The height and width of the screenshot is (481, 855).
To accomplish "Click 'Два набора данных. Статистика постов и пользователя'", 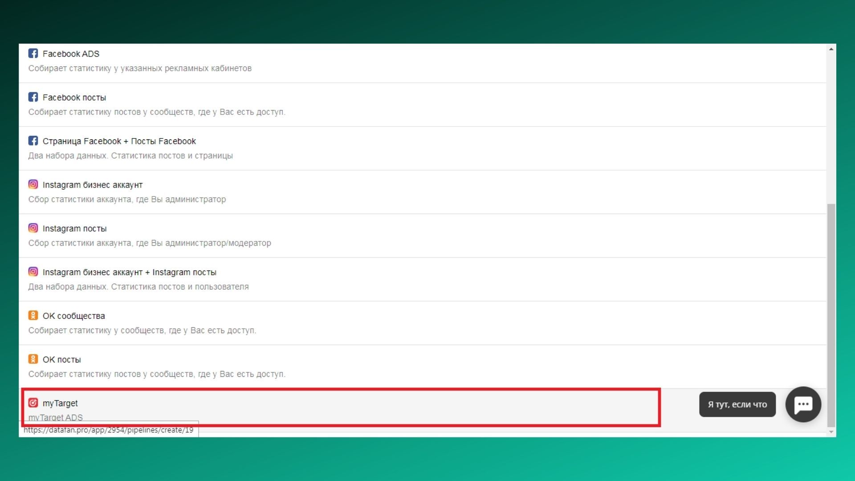I will point(138,286).
